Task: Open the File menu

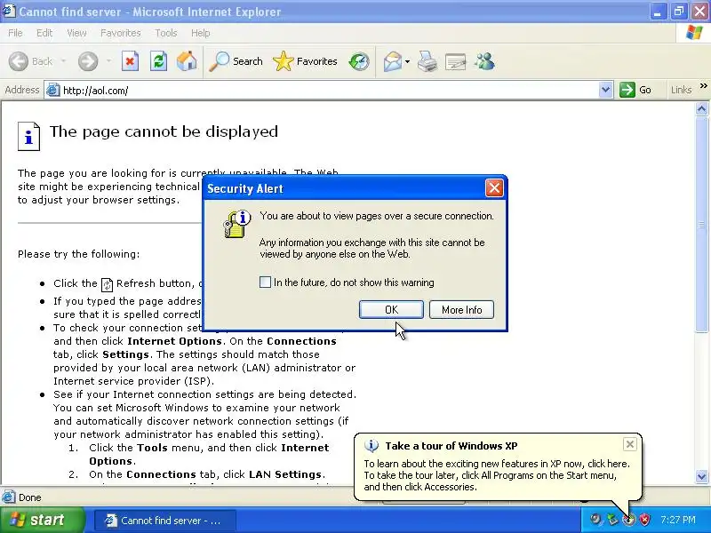Action: (15, 33)
